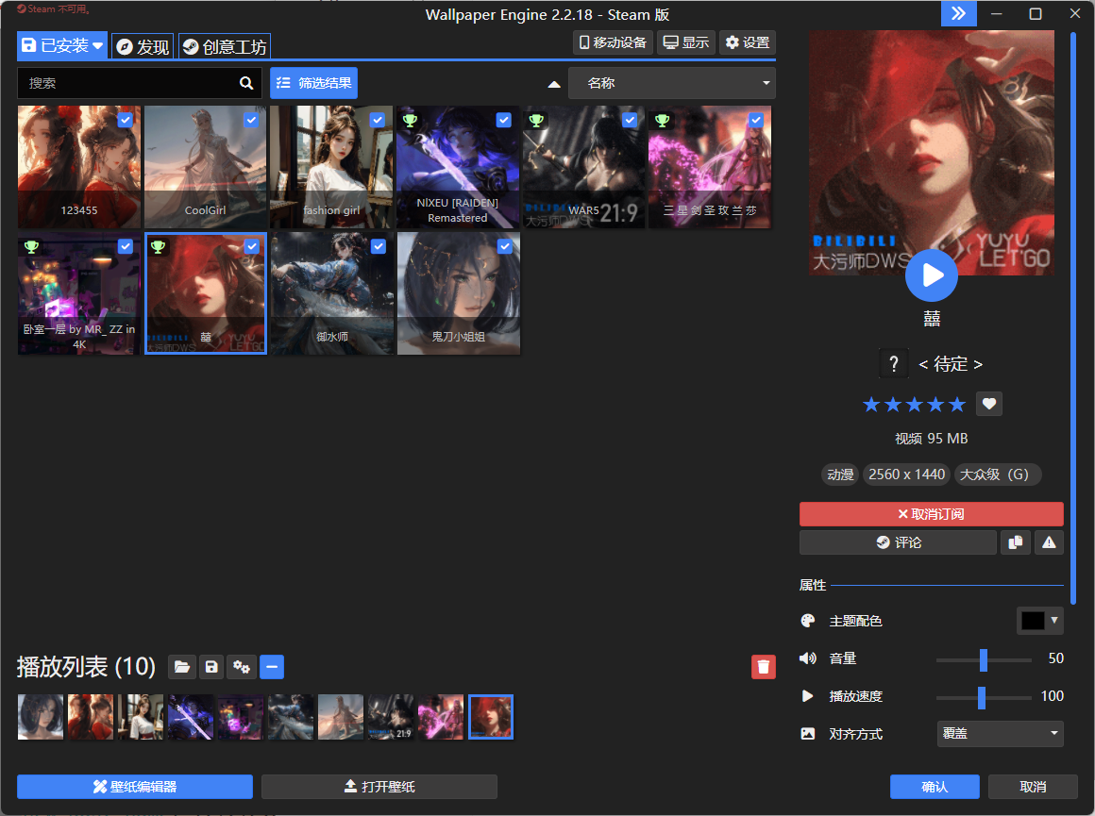1095x816 pixels.
Task: Click the theme color palette icon
Action: (x=808, y=621)
